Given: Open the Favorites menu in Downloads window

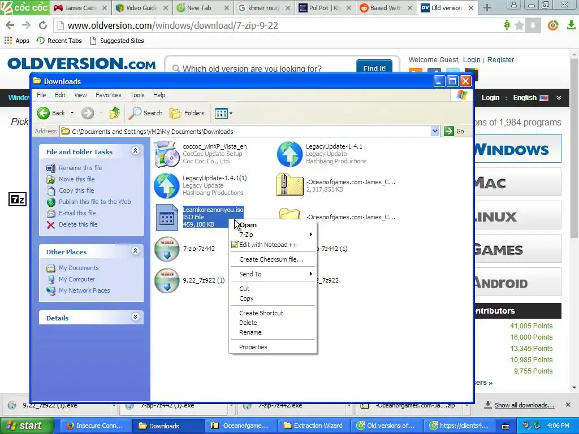Looking at the screenshot, I should [108, 95].
